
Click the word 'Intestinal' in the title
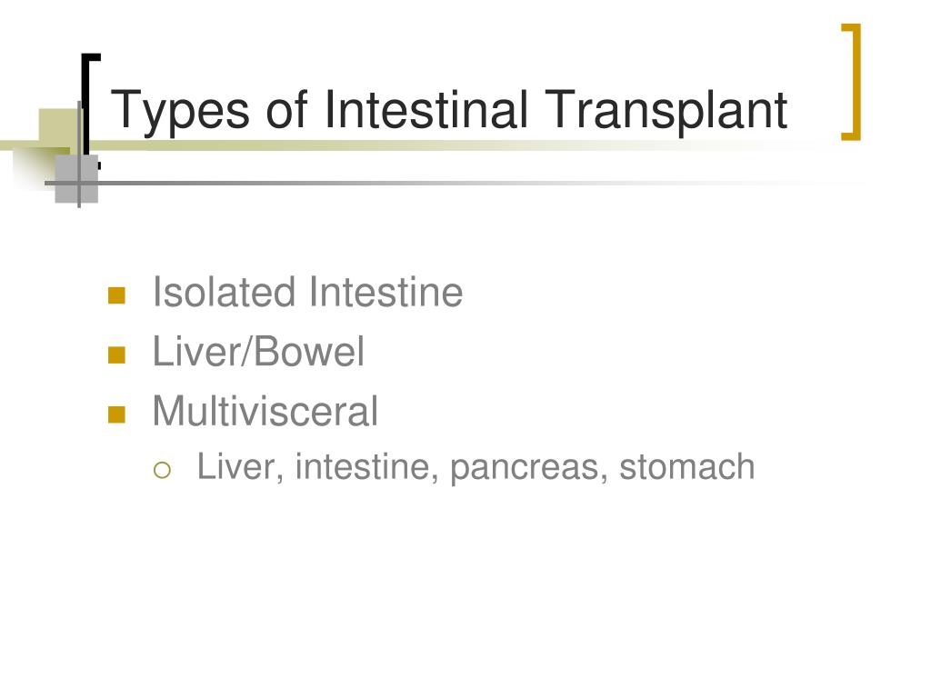pyautogui.click(x=425, y=110)
